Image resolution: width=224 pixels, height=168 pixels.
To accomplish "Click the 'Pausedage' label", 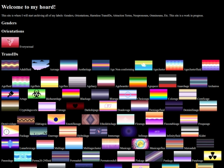I will click(7, 161).
